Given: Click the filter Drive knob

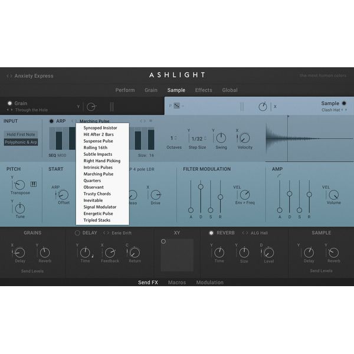Looking at the screenshot, I should pos(156,195).
